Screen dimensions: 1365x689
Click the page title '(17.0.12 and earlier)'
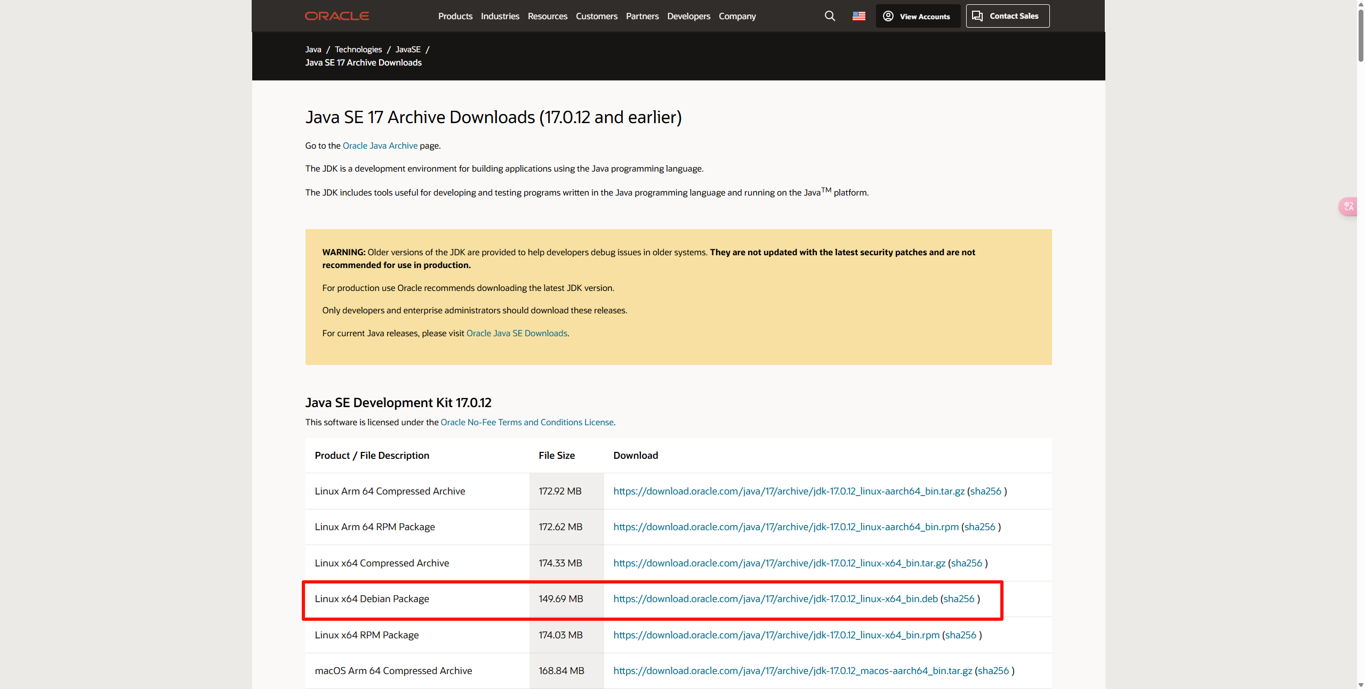pyautogui.click(x=611, y=117)
